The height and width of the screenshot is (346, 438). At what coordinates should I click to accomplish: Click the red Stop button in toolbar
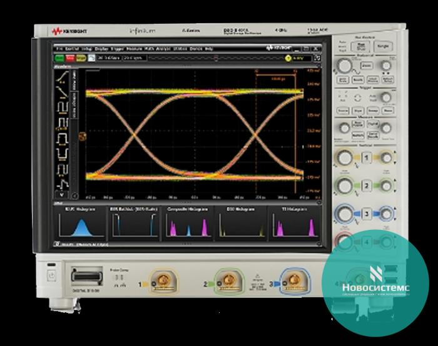[70, 58]
